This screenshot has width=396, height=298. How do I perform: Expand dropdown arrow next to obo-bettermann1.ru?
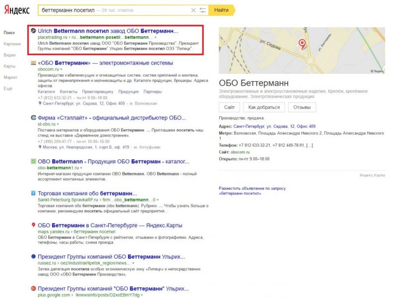pyautogui.click(x=81, y=168)
